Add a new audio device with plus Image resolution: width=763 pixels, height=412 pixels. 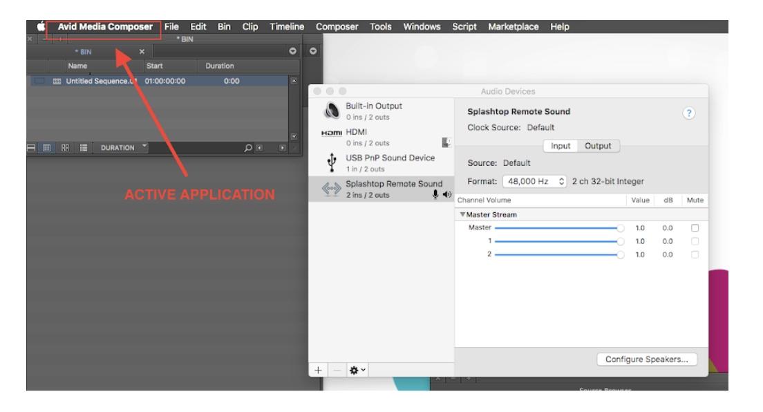[318, 370]
